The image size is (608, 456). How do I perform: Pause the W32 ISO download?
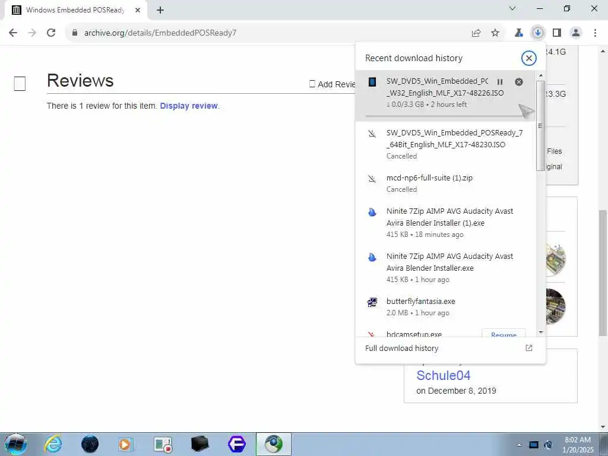click(x=500, y=82)
